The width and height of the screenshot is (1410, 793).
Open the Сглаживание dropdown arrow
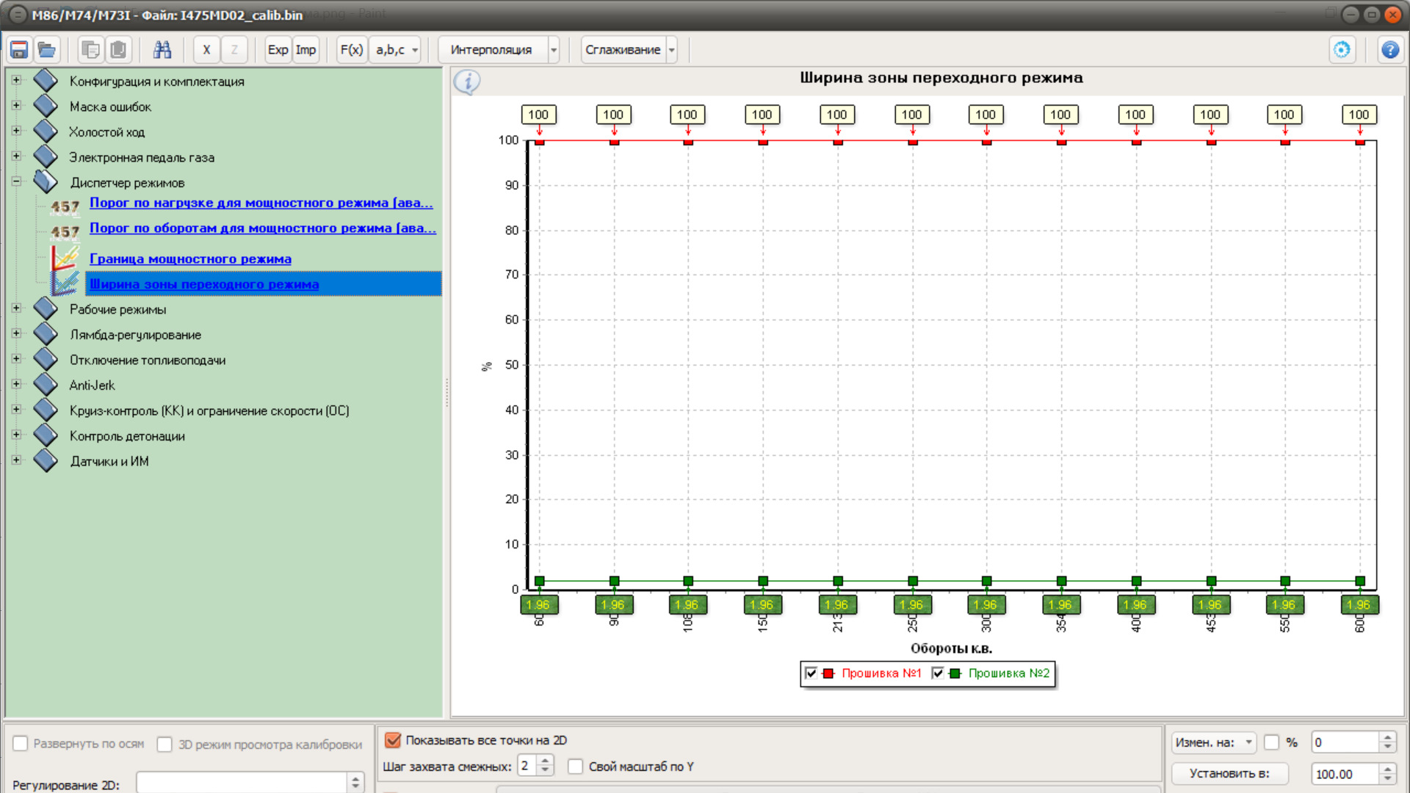671,50
